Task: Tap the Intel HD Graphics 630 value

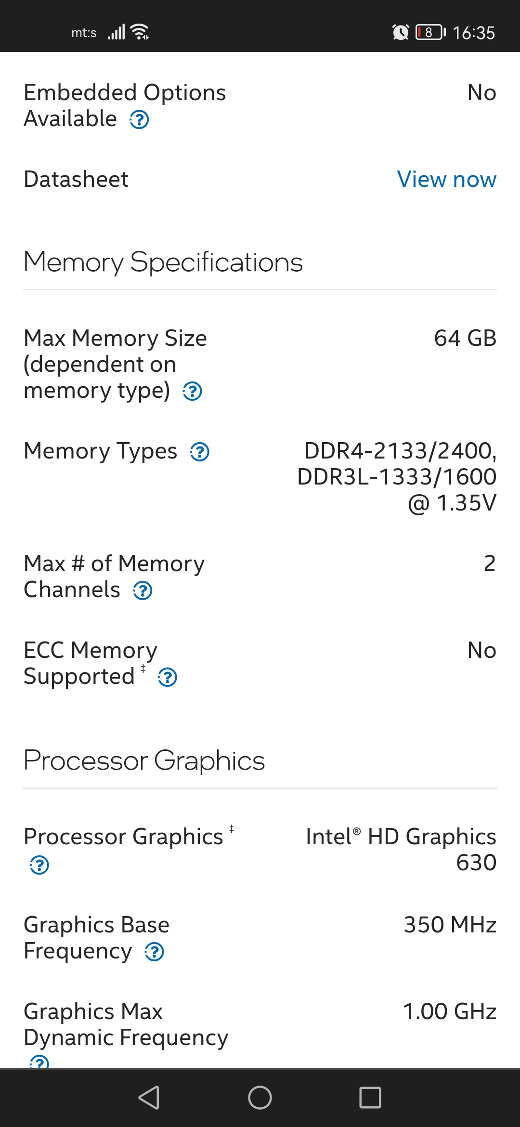Action: pos(401,850)
